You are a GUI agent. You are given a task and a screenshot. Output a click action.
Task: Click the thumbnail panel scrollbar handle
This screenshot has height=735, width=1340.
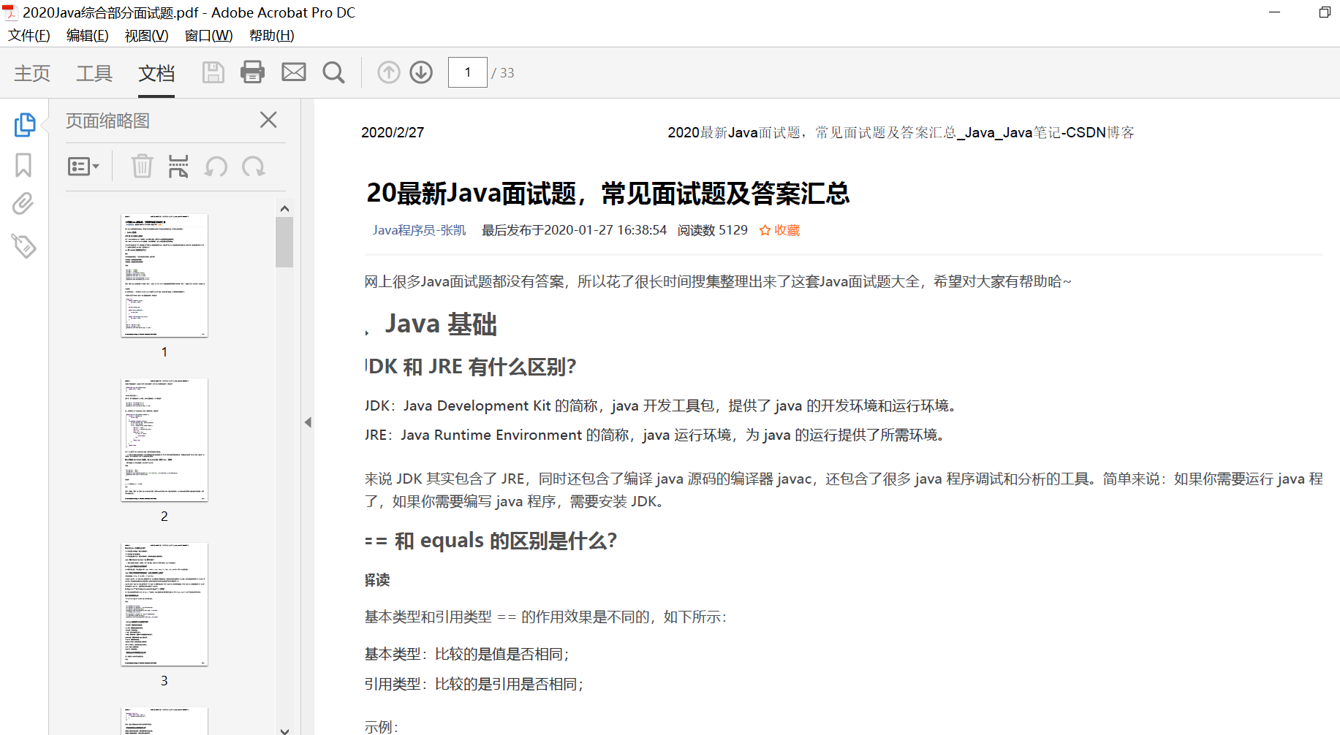pyautogui.click(x=284, y=243)
